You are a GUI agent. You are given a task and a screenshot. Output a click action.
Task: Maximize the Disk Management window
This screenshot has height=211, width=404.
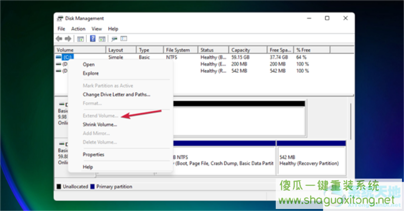point(327,18)
